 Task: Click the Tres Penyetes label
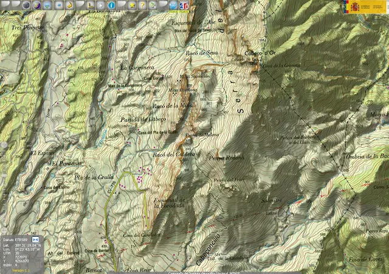28,27
